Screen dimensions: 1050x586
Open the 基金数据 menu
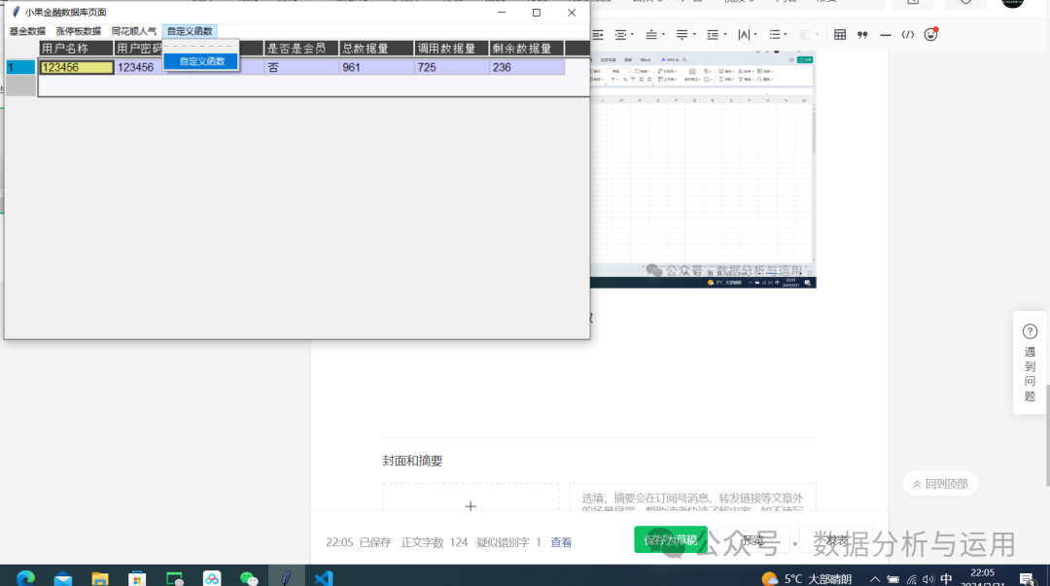[x=27, y=31]
